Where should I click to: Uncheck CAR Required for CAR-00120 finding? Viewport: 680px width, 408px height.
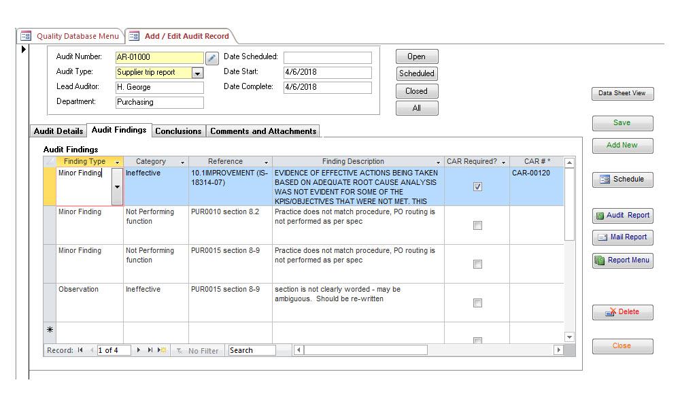[x=477, y=186]
